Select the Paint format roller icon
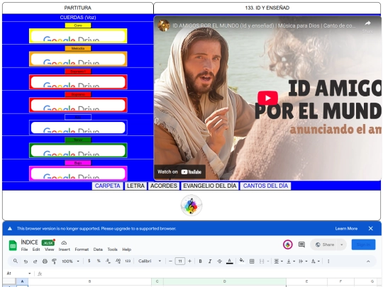Image resolution: width=383 pixels, height=287 pixels. point(54,261)
